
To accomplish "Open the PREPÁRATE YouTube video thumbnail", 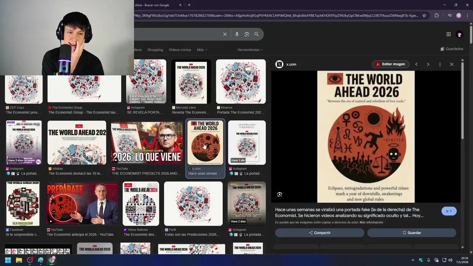I will click(x=82, y=204).
